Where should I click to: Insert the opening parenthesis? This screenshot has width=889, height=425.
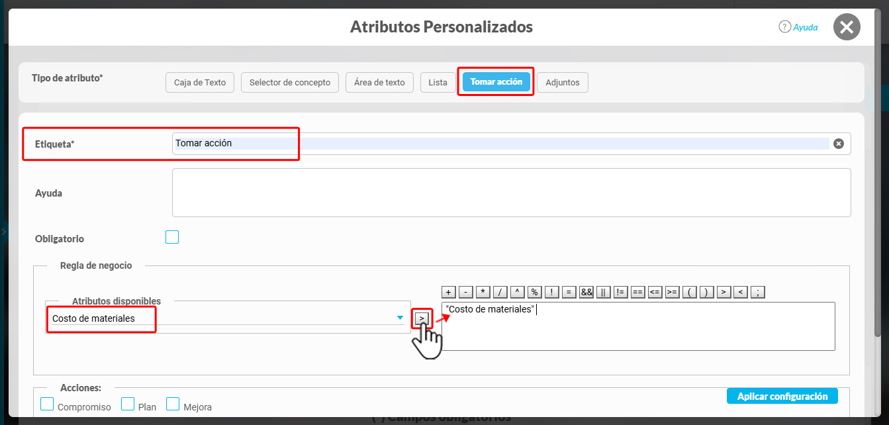click(x=690, y=292)
